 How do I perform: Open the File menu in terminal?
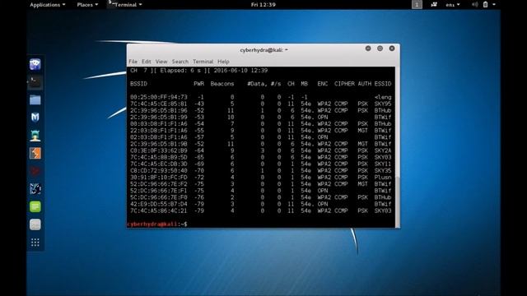point(133,62)
